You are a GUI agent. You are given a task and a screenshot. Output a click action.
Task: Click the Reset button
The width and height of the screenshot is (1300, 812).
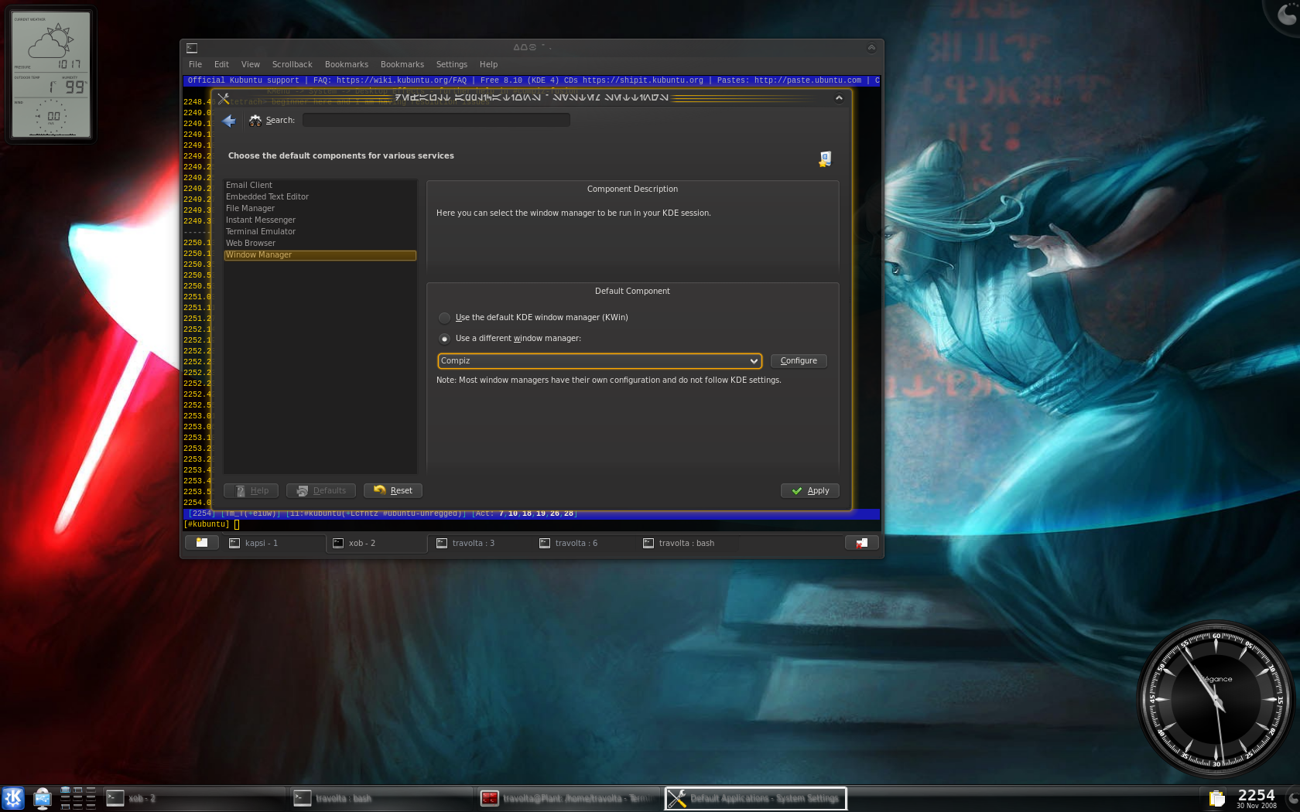pyautogui.click(x=393, y=491)
